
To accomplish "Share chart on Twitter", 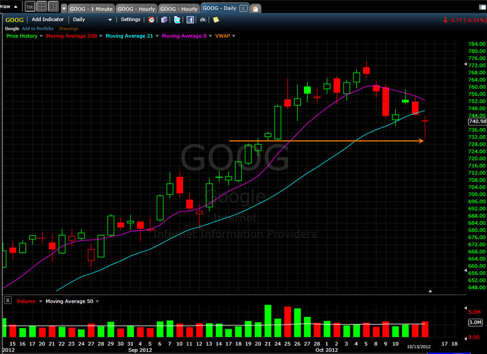I will [177, 20].
